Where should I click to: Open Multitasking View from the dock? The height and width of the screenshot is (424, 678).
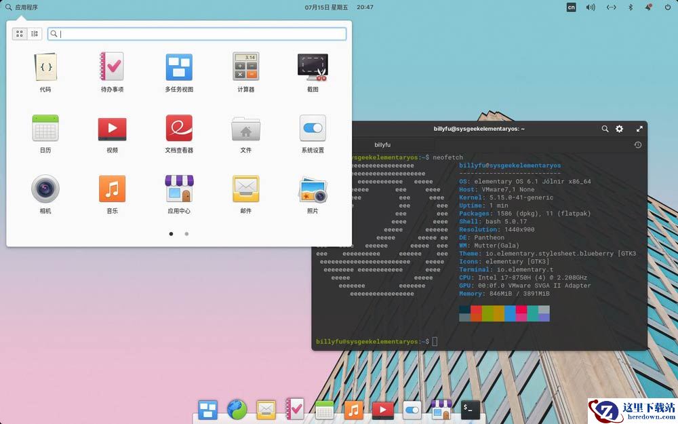click(x=208, y=409)
